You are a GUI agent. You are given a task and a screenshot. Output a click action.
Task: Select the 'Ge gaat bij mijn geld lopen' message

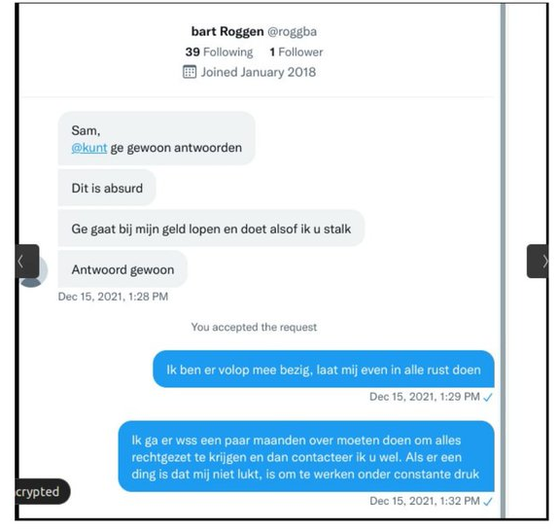tap(211, 229)
